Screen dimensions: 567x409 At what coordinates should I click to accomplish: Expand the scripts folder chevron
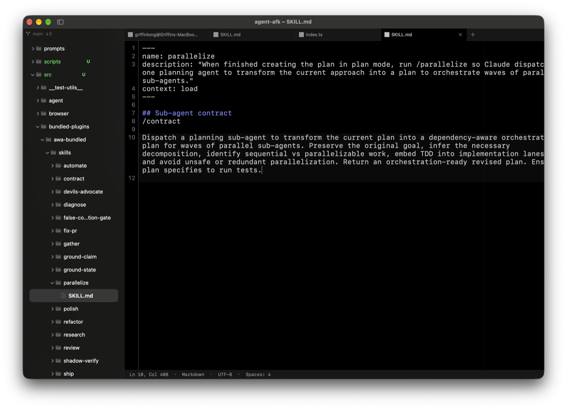[33, 61]
